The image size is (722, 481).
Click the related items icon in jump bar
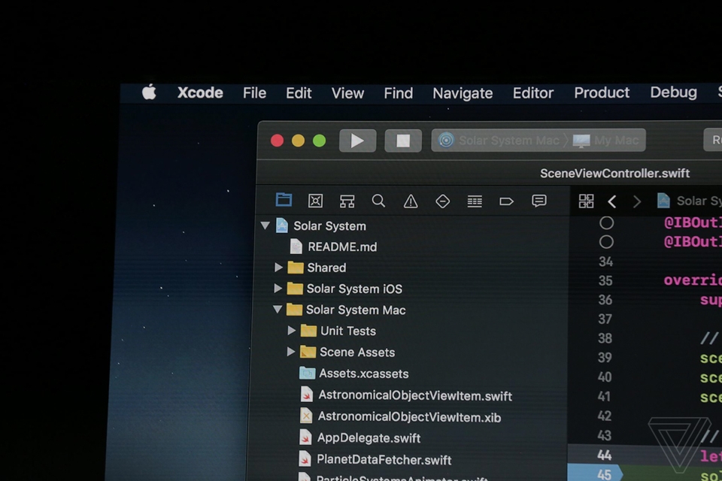586,201
